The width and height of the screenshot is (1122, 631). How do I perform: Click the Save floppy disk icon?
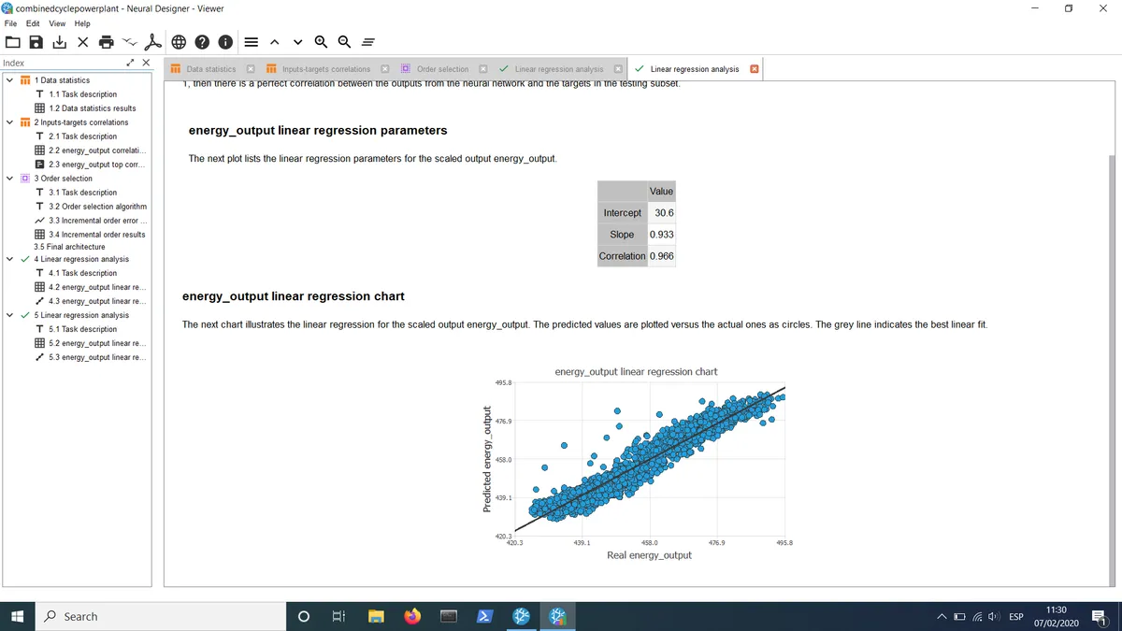[36, 41]
